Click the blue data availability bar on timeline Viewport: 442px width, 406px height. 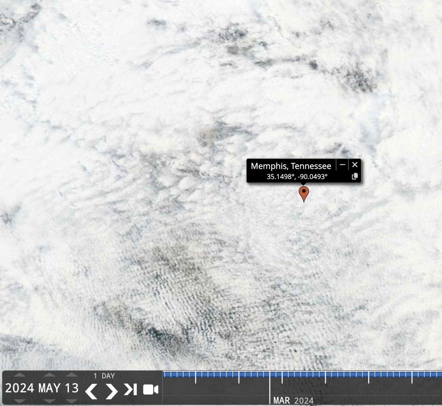(304, 374)
